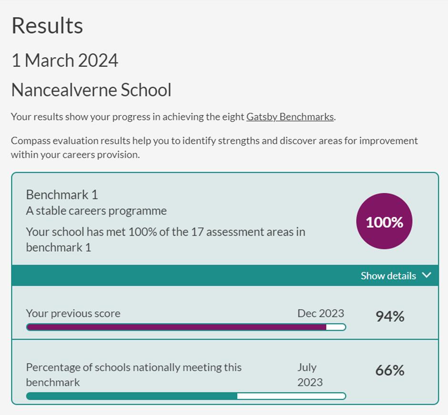Click the Compass evaluation results paragraph
448x415 pixels.
[214, 147]
